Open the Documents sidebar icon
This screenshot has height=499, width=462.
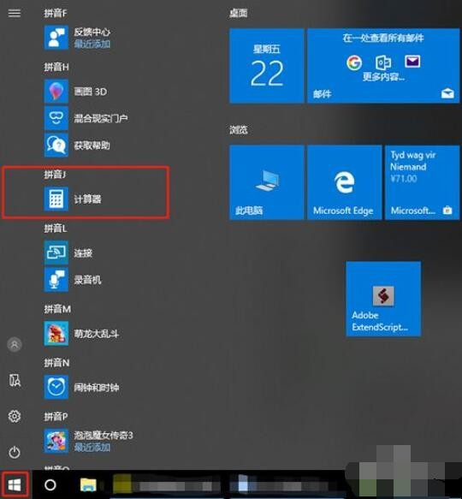15,380
